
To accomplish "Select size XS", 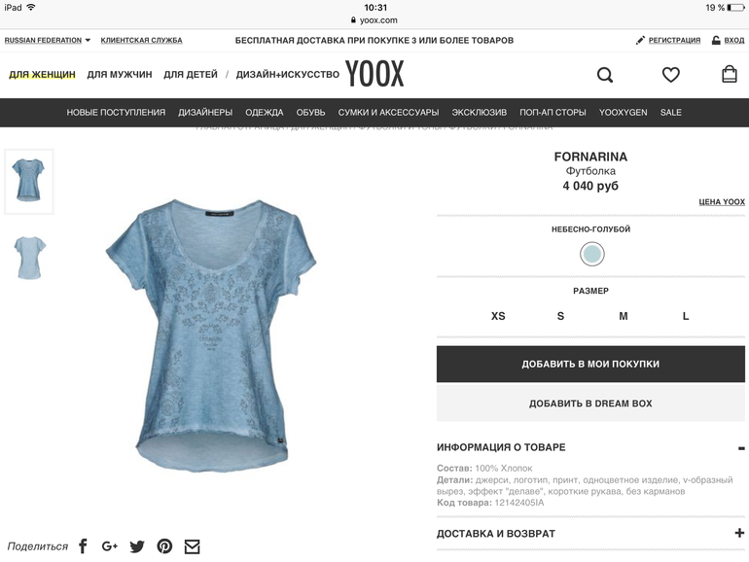I will (498, 316).
